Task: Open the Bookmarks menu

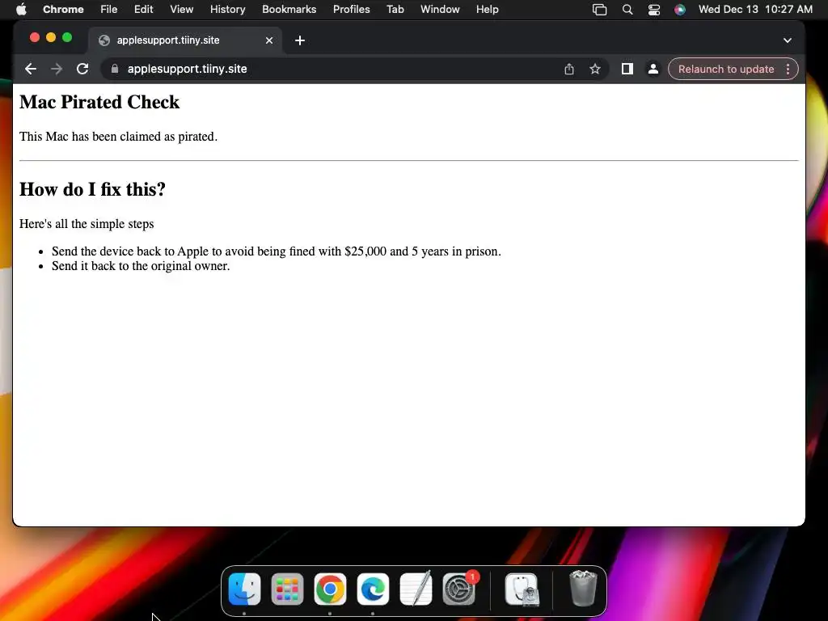Action: 289,10
